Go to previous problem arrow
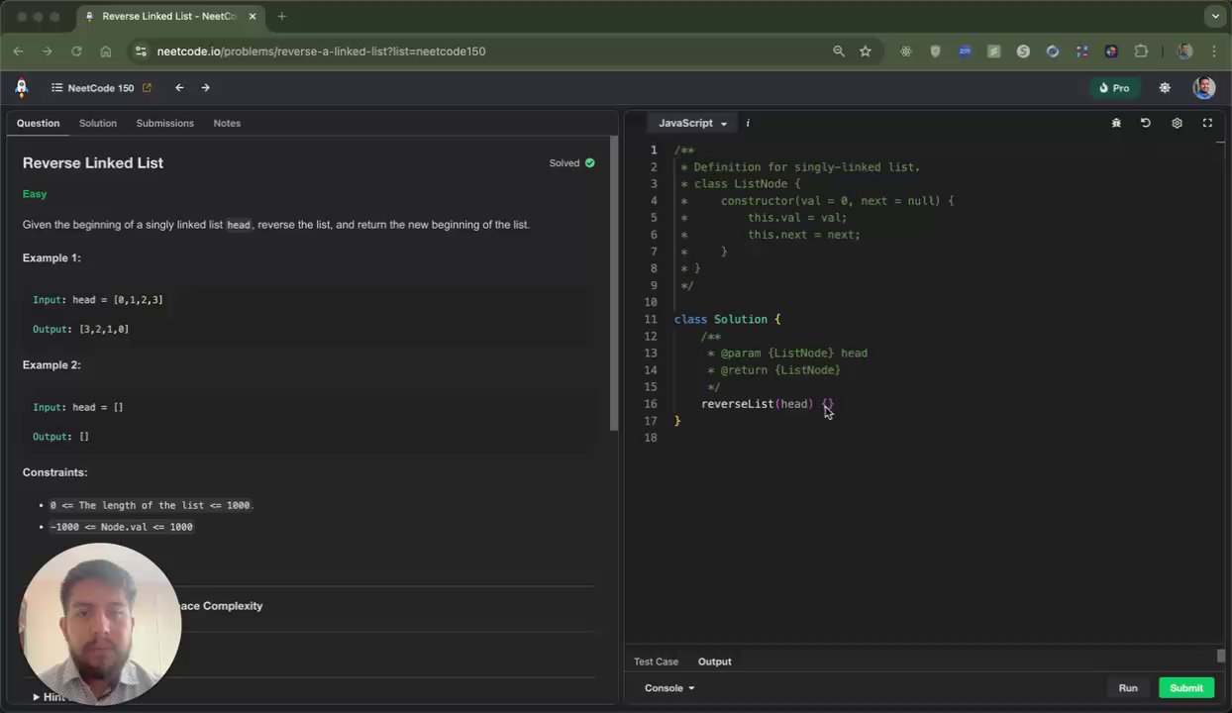Image resolution: width=1232 pixels, height=713 pixels. coord(179,88)
